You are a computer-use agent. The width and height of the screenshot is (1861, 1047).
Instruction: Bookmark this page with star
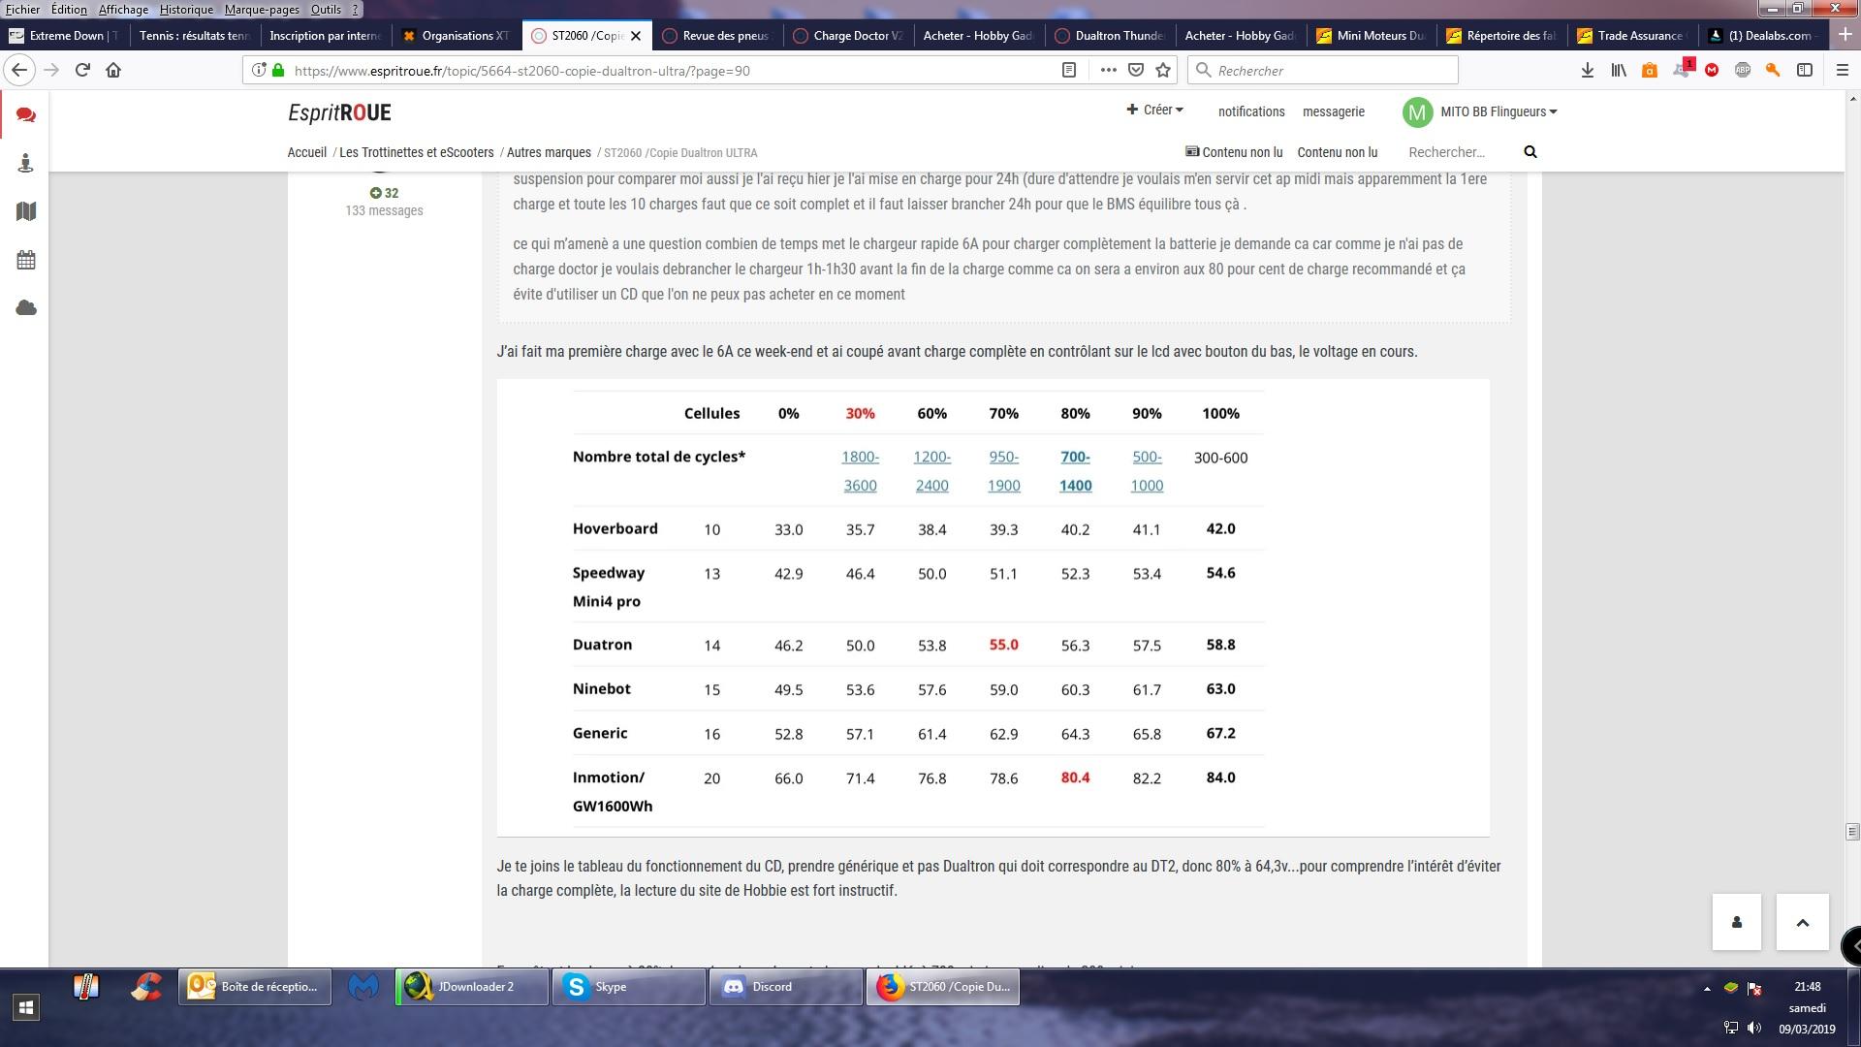point(1163,70)
